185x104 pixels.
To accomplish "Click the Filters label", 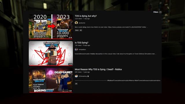I will pos(156,12).
